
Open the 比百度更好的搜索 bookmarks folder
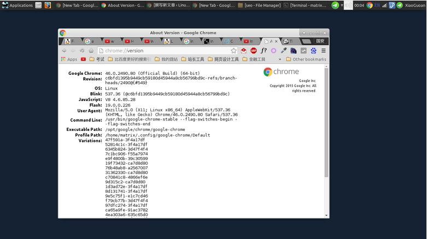129,59
